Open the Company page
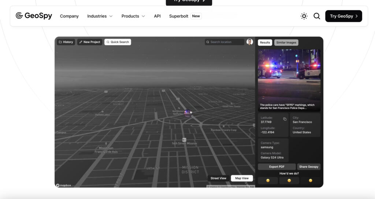Viewport: 375px width, 199px height. point(69,16)
